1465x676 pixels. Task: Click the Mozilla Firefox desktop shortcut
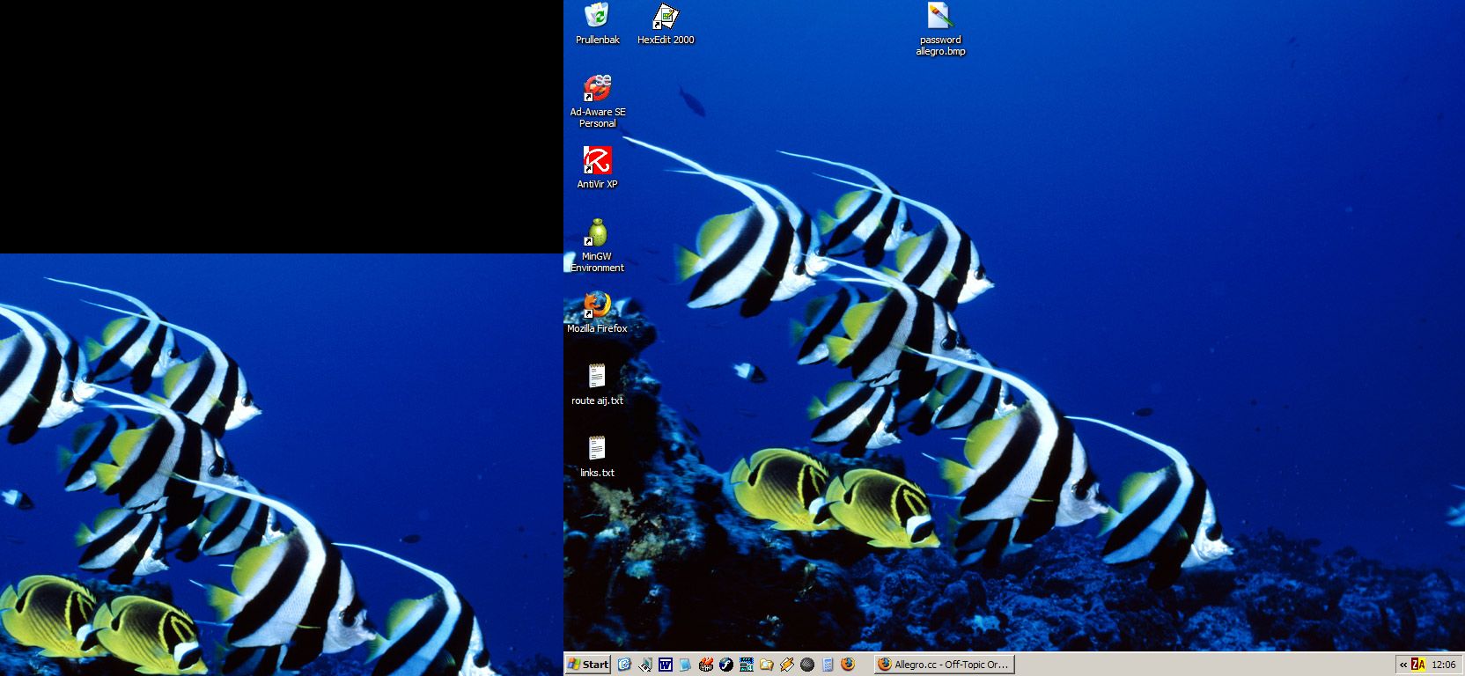point(597,305)
